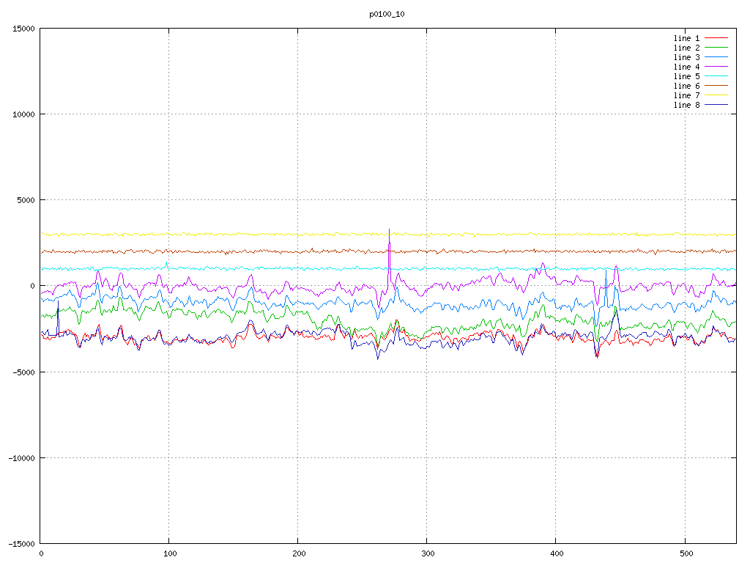Click the 15000 label on the y-axis
750x563 pixels.
(x=23, y=29)
